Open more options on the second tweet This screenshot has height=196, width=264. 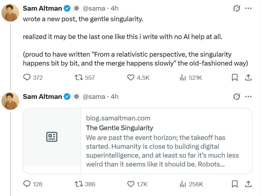click(248, 96)
